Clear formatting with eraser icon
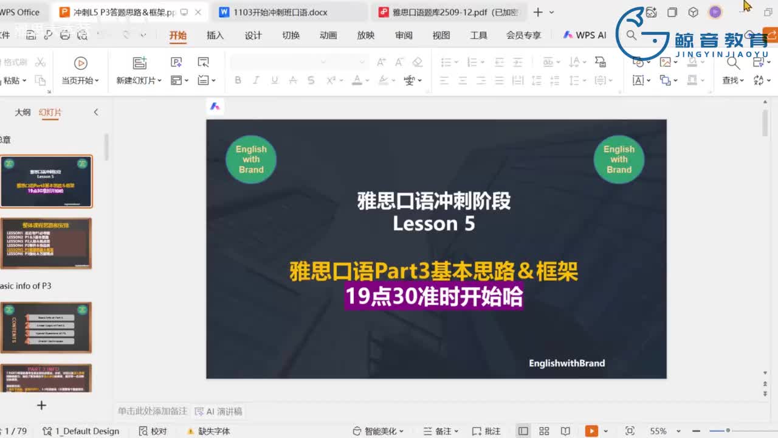The height and width of the screenshot is (438, 778). coord(417,62)
